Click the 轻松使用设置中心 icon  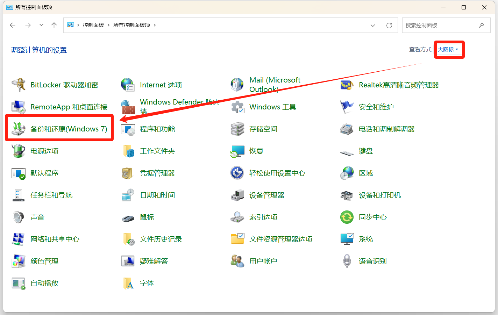coord(237,173)
